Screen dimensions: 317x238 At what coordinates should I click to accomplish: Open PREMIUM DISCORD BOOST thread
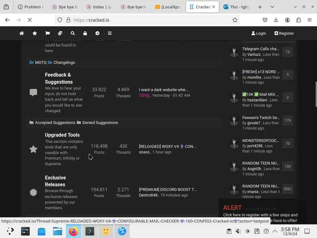point(168,189)
